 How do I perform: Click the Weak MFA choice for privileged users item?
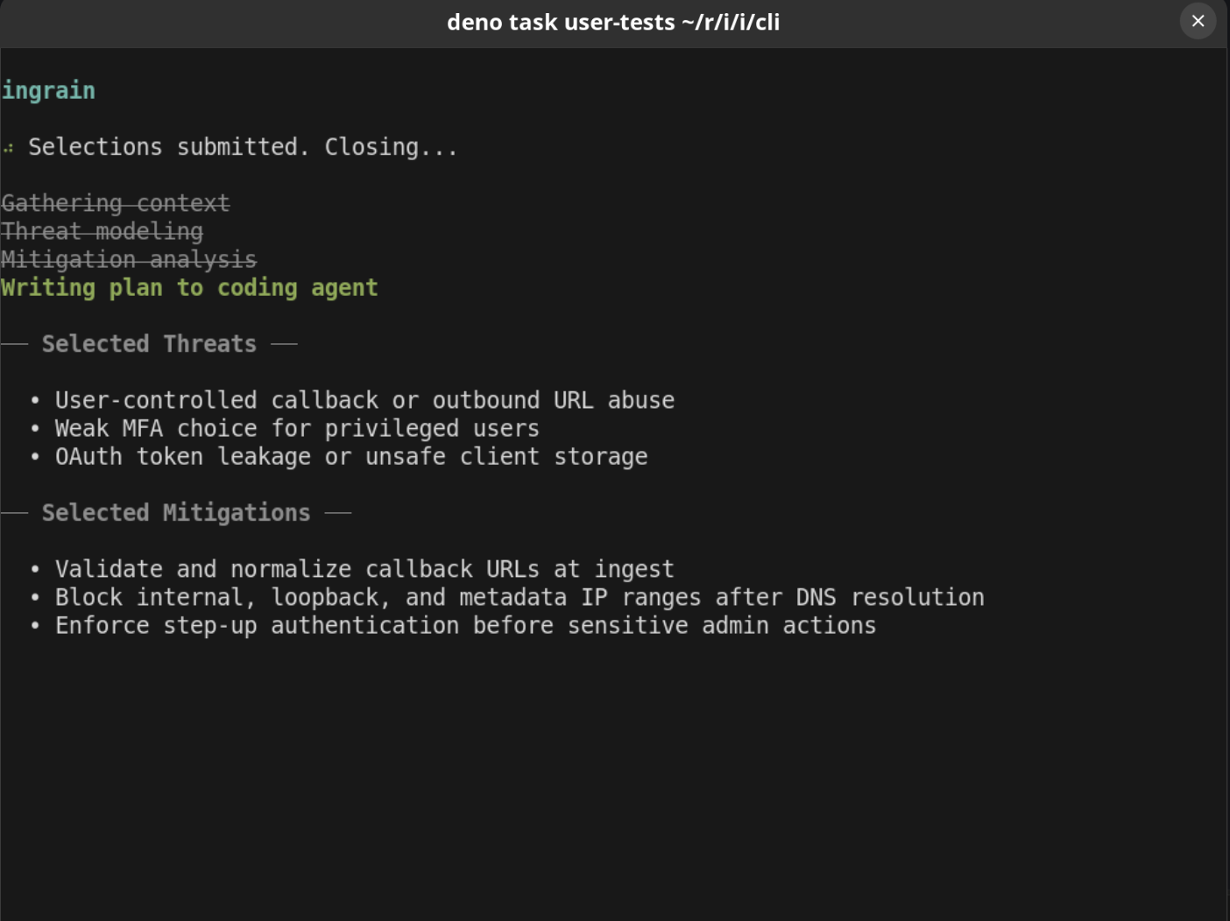[x=297, y=428]
